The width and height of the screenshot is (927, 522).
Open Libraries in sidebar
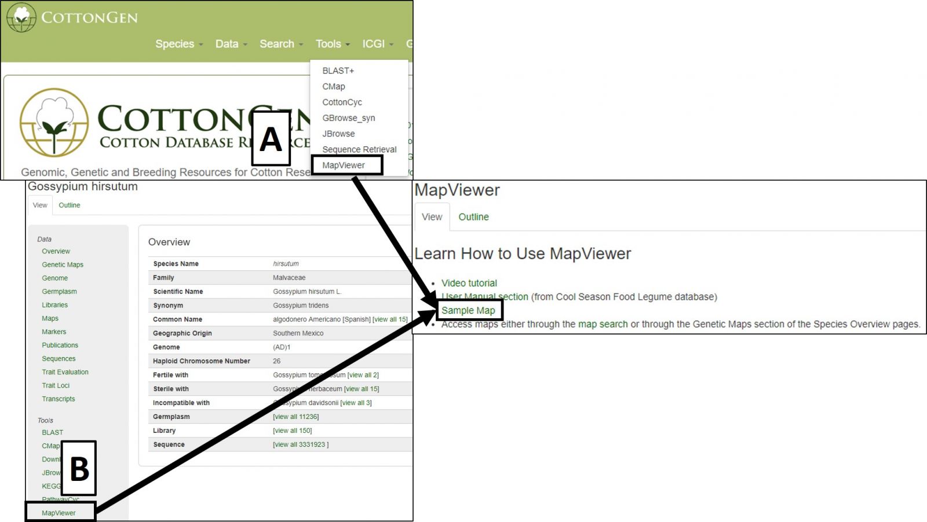tap(54, 304)
